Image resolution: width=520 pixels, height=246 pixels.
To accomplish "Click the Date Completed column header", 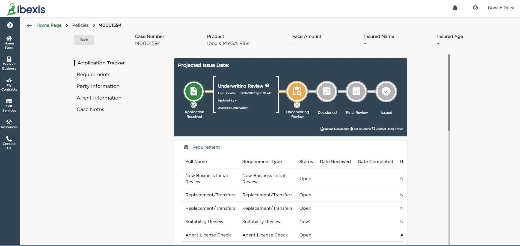I will 375,162.
